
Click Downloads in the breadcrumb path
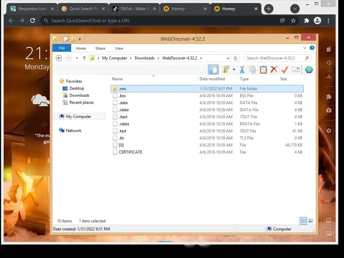tap(144, 58)
